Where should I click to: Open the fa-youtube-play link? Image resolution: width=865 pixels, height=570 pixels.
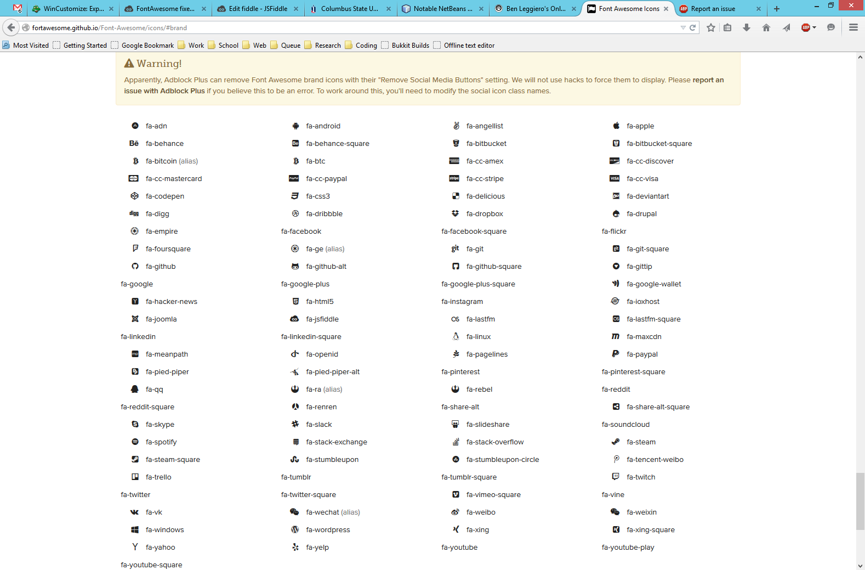coord(628,547)
